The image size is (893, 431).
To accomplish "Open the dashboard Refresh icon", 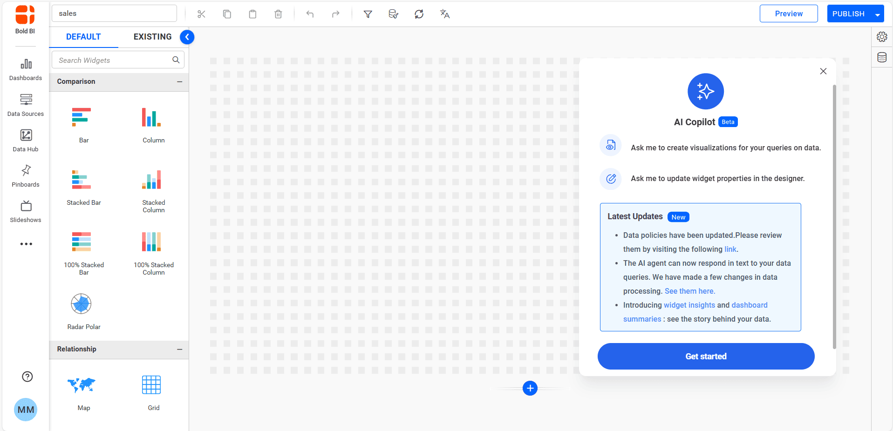I will 419,14.
